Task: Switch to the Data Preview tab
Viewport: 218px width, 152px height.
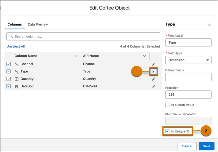Action: tap(38, 24)
